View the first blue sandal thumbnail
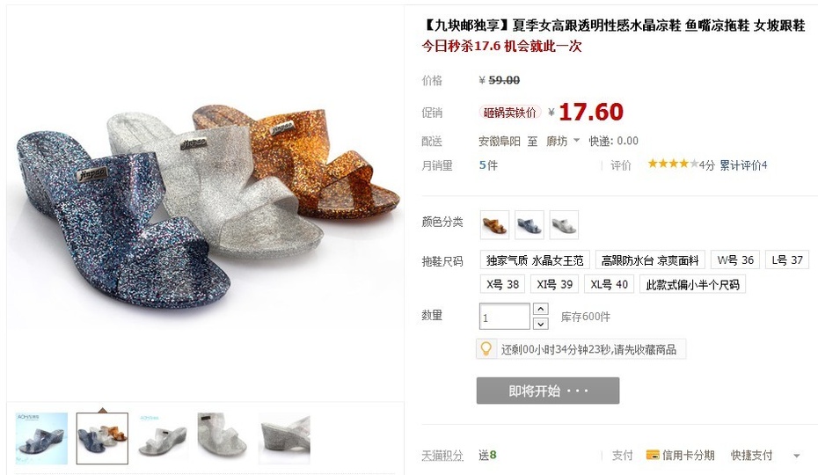 [41, 438]
